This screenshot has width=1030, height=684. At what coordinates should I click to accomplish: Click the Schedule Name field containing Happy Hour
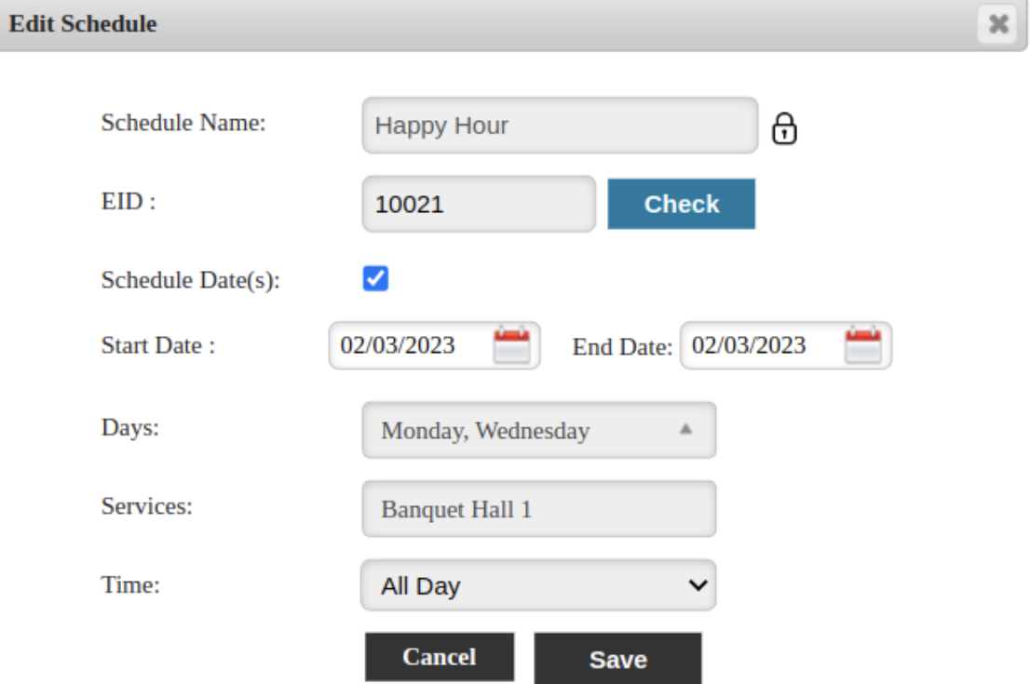pyautogui.click(x=559, y=126)
